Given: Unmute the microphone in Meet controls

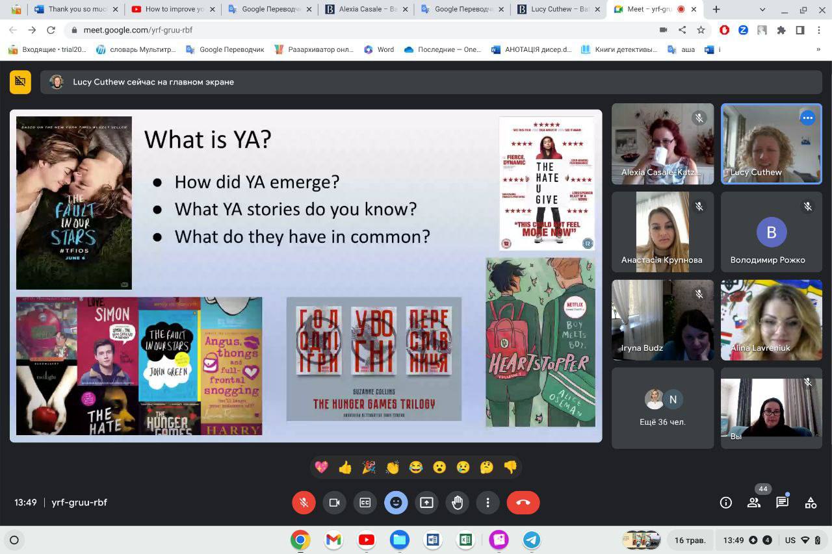Looking at the screenshot, I should pos(304,503).
